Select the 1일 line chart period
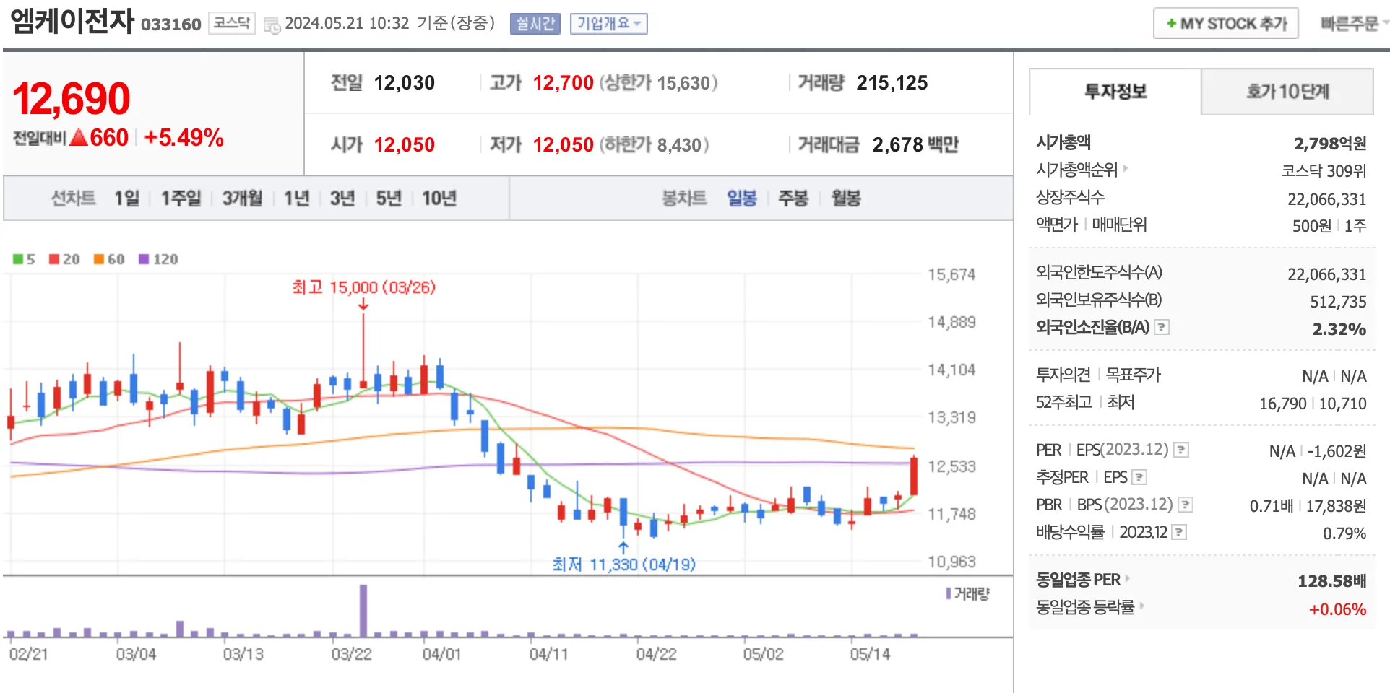This screenshot has height=693, width=1390. point(126,198)
